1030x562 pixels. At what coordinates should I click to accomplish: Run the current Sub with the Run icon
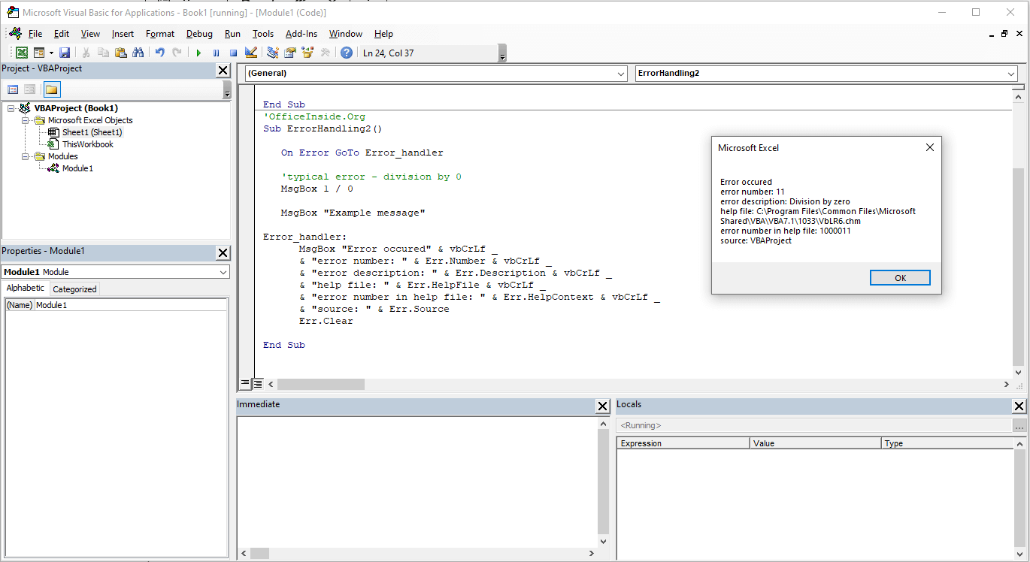[198, 52]
